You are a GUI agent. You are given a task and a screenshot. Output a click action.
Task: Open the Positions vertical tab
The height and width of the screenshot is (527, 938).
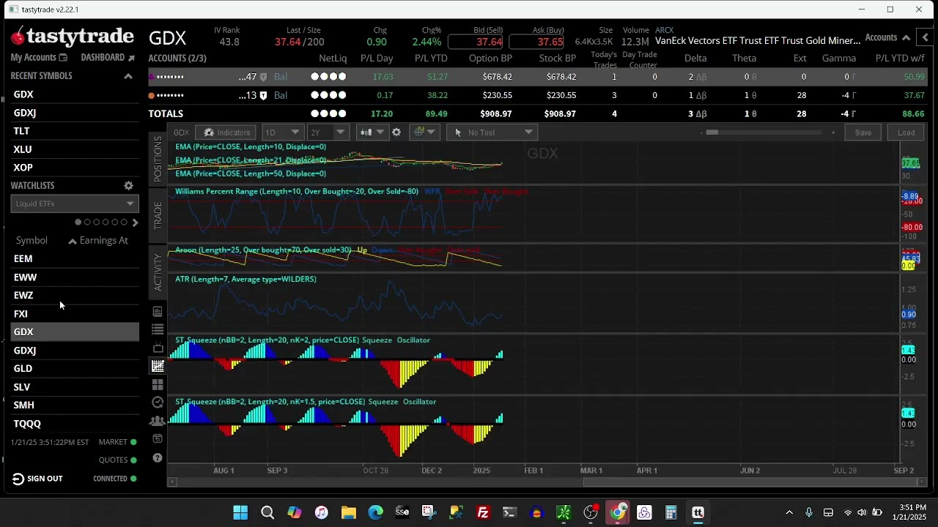coord(158,159)
